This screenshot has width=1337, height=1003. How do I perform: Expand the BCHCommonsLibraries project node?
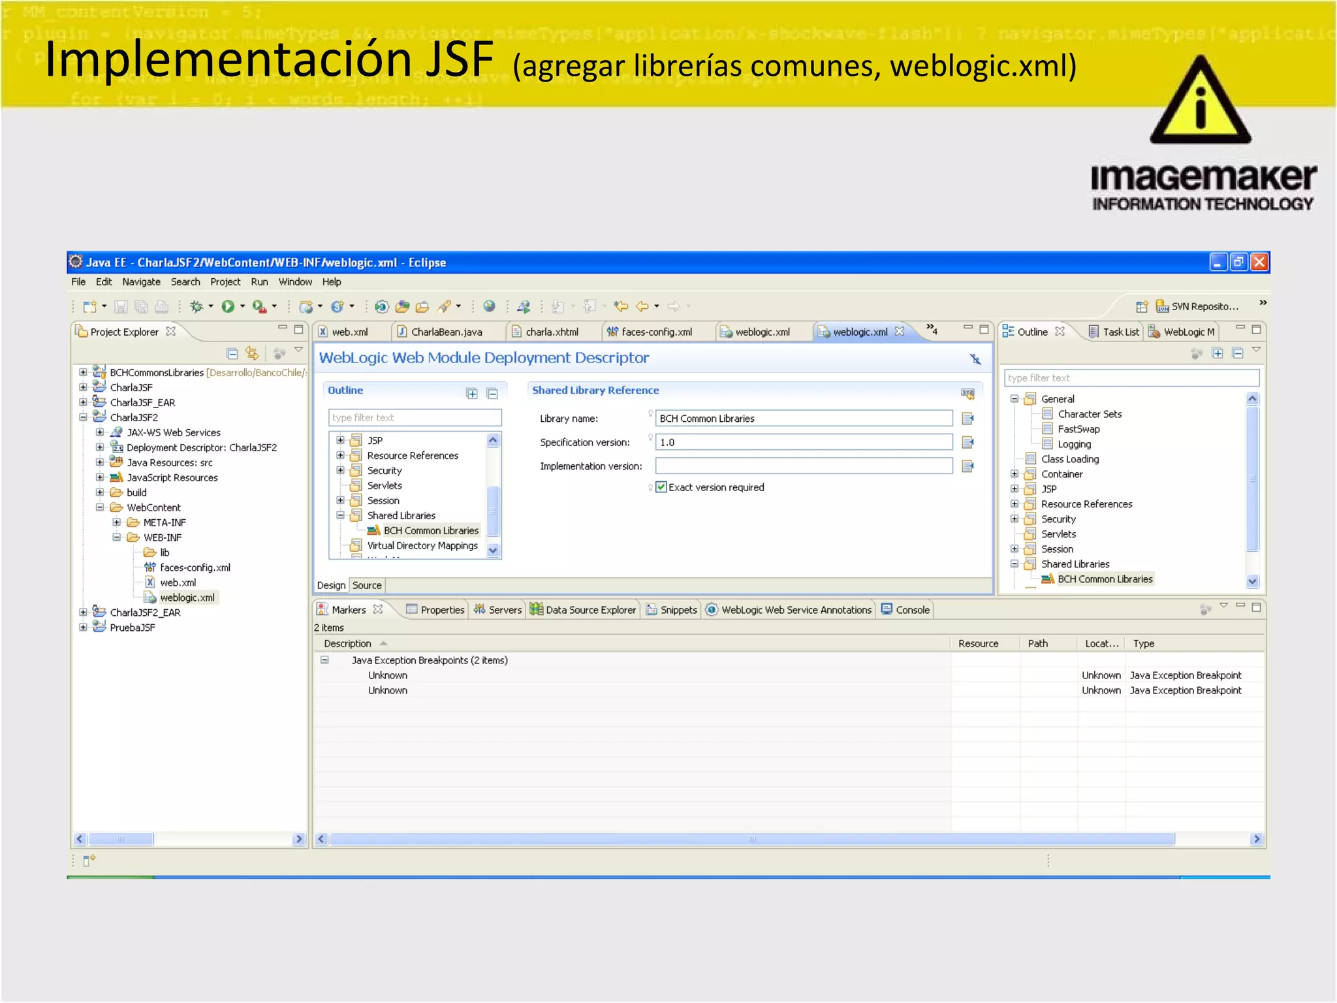[x=83, y=372]
